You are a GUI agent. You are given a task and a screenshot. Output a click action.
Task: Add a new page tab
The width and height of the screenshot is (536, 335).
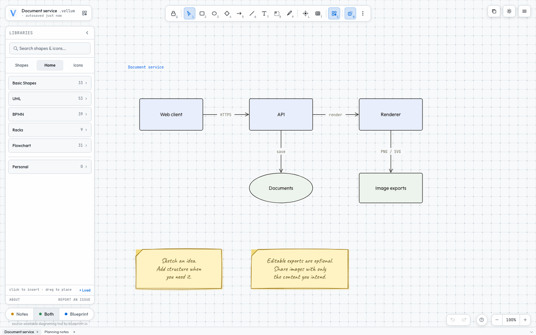[x=74, y=332]
